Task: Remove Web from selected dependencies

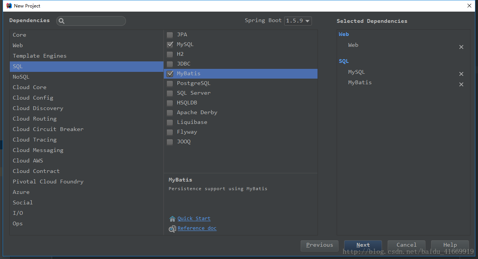Action: (x=461, y=47)
